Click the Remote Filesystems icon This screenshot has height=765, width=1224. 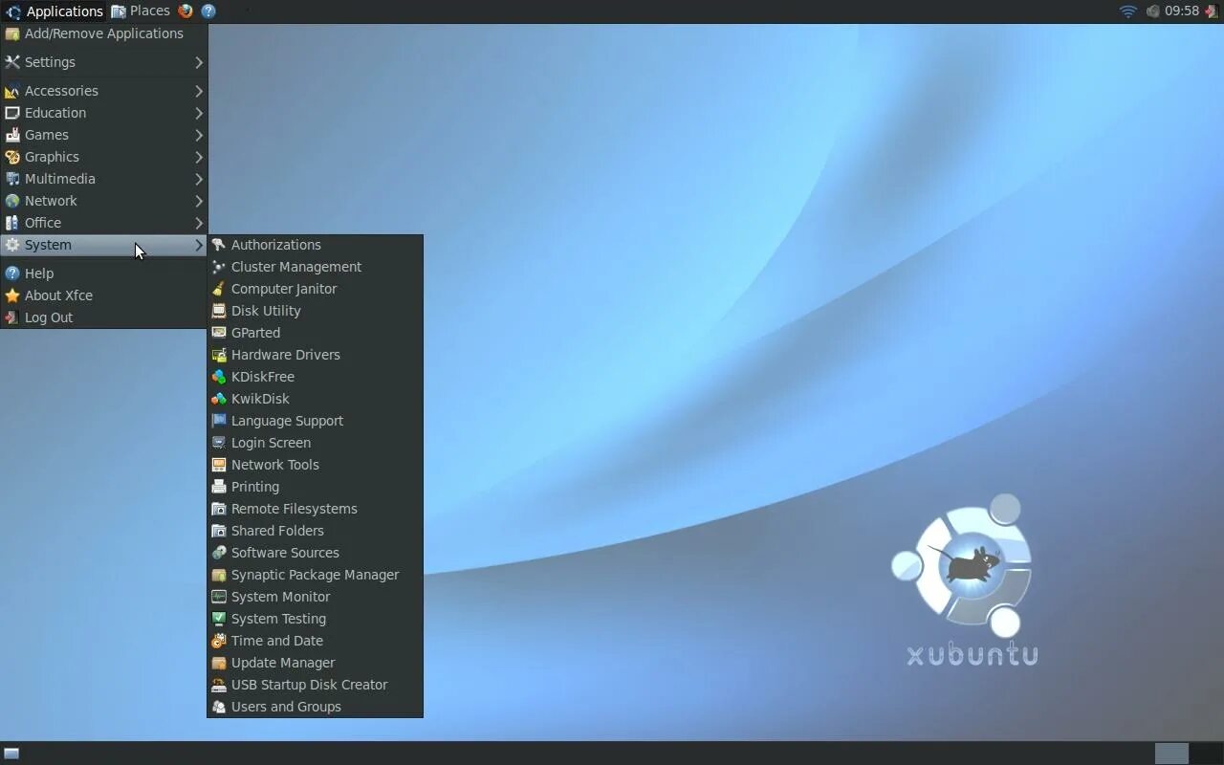219,509
